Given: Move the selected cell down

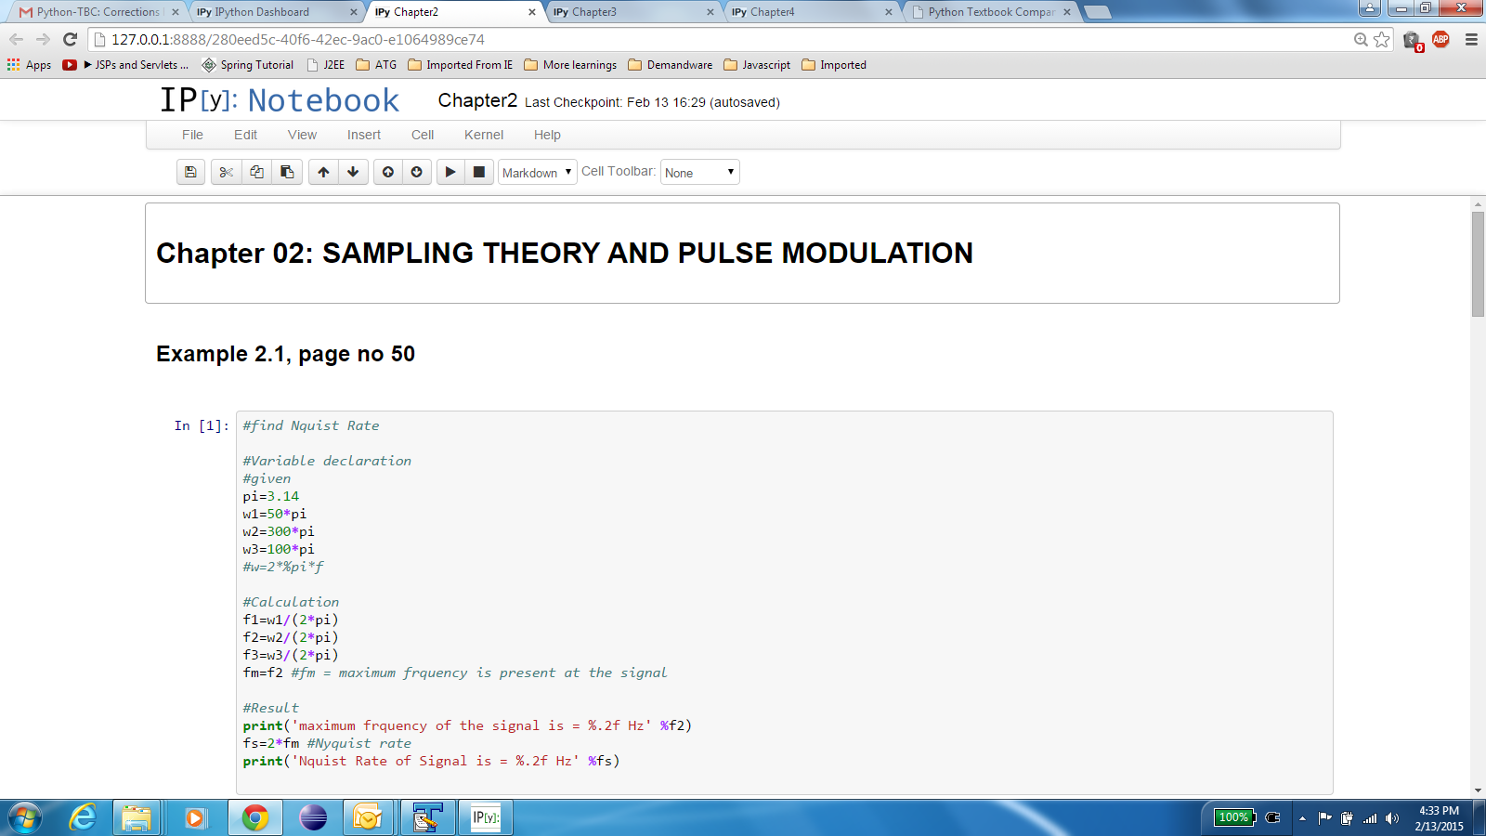Looking at the screenshot, I should 353,172.
